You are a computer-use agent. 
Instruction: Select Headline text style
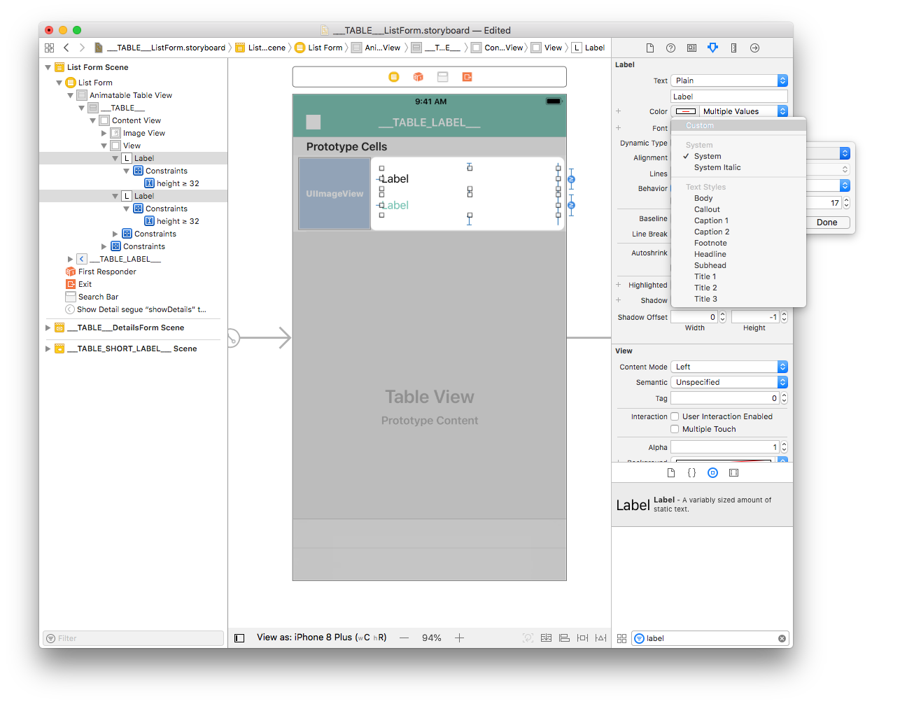point(738,254)
